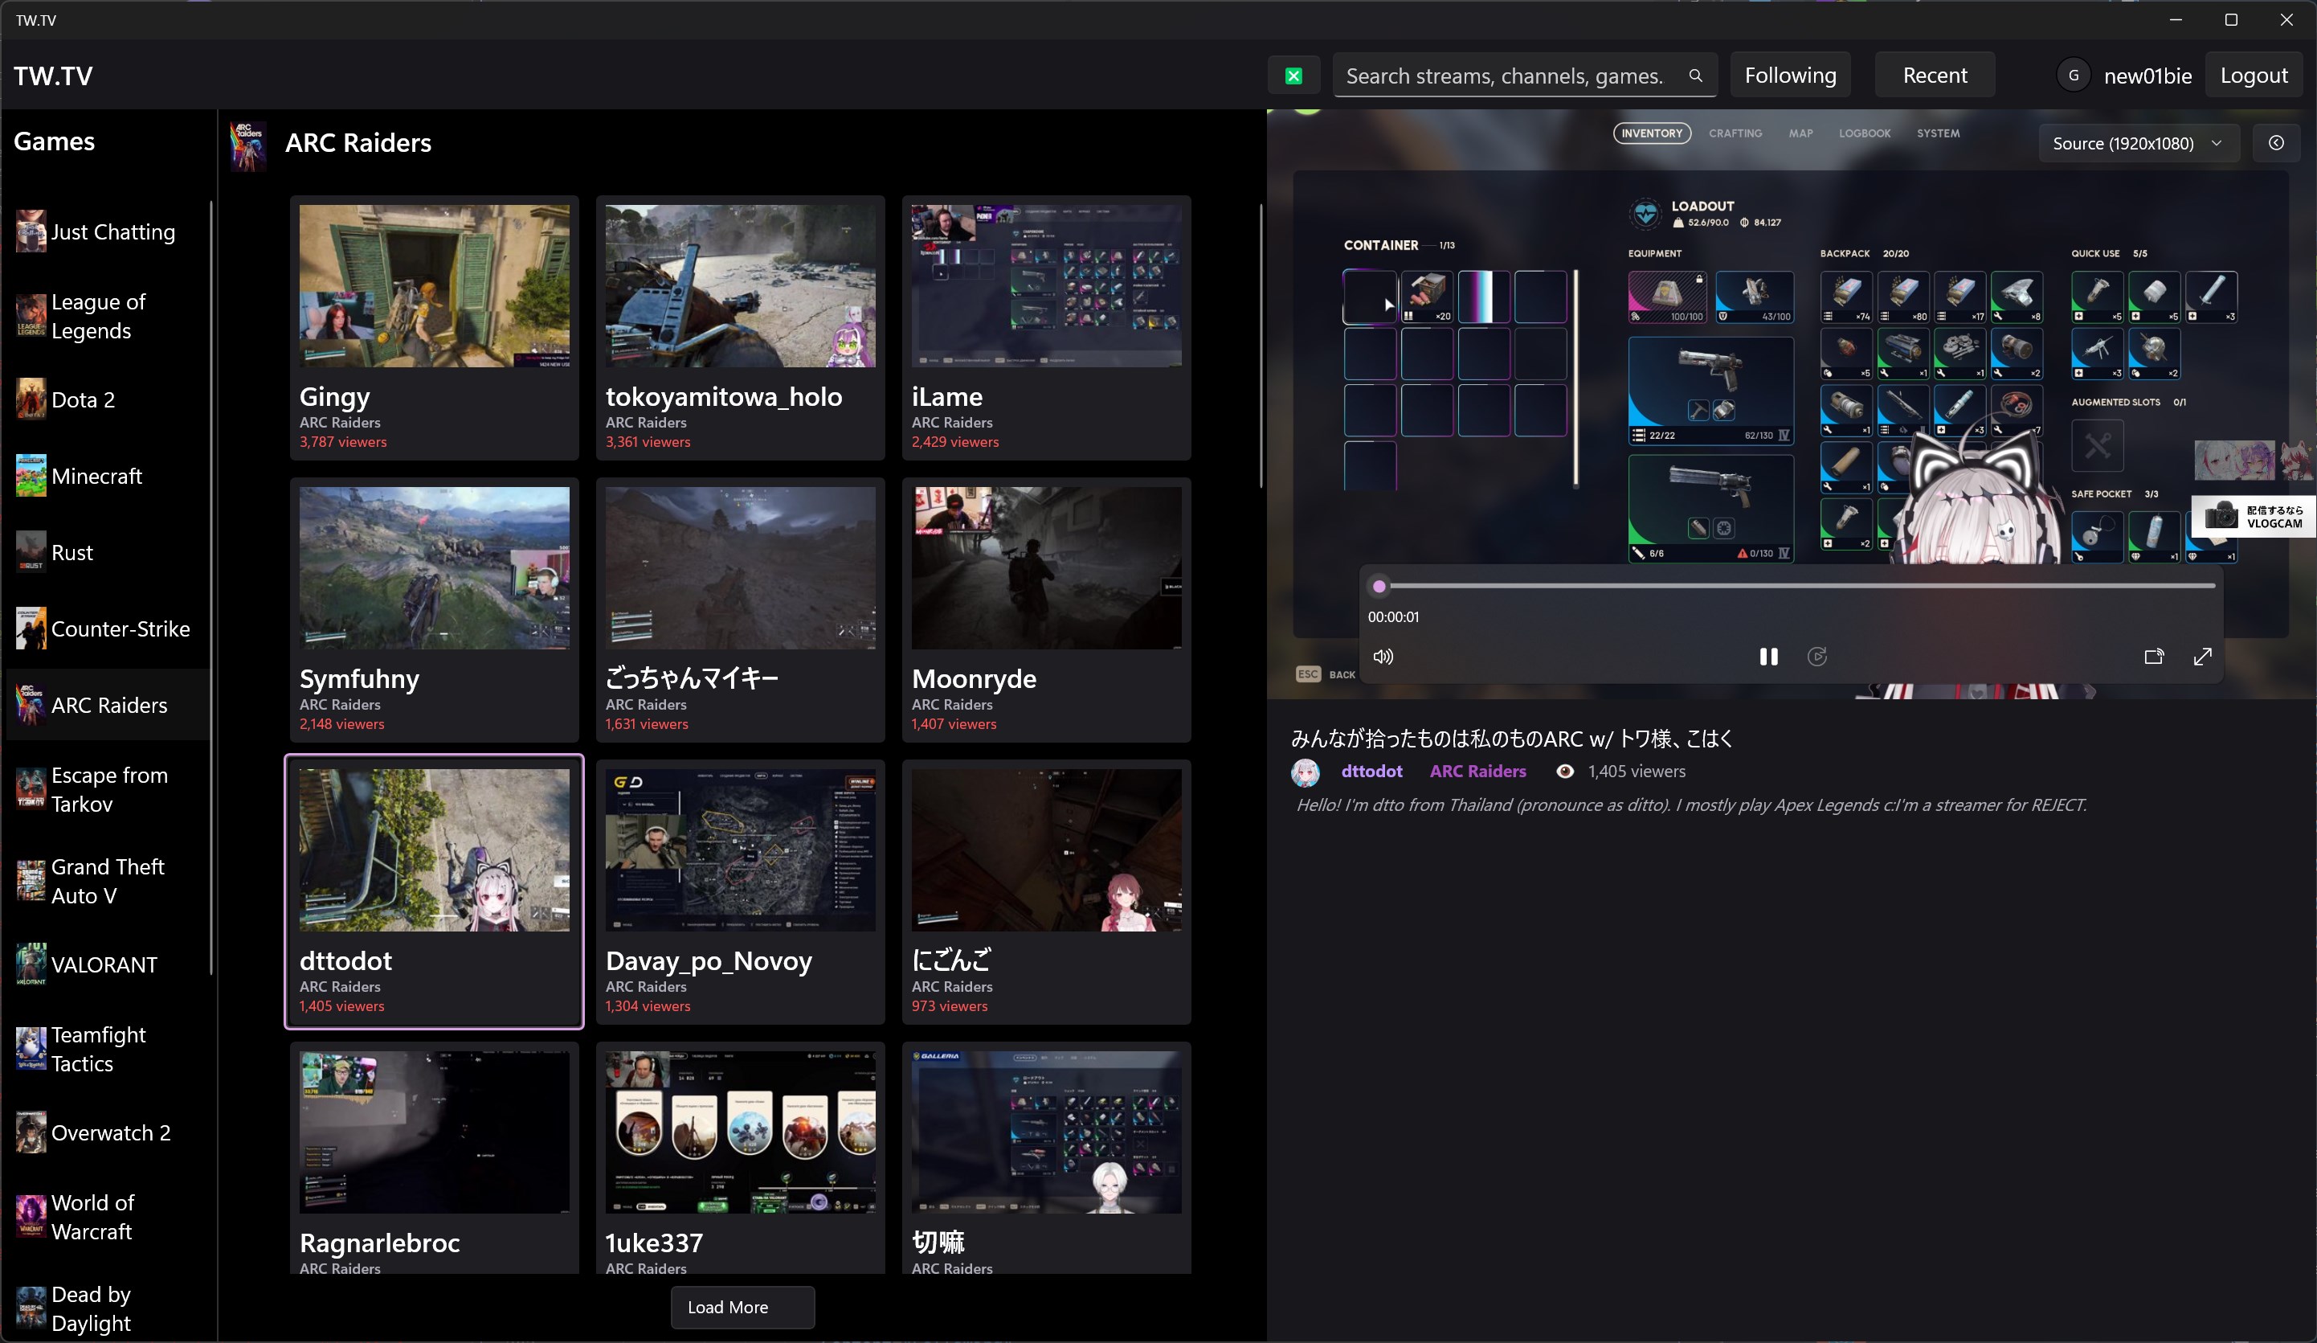This screenshot has width=2317, height=1343.
Task: Click the '1,405 viewers' count beside eye icon
Action: (1637, 772)
